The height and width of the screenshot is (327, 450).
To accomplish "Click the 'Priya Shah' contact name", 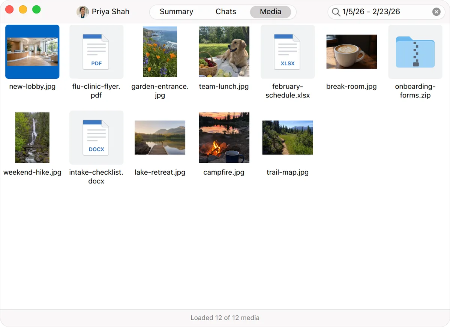I will click(x=111, y=12).
